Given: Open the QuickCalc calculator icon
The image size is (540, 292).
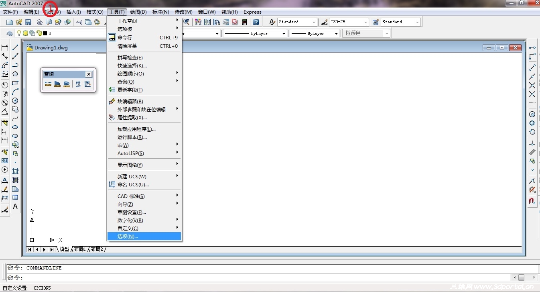Looking at the screenshot, I should point(244,22).
